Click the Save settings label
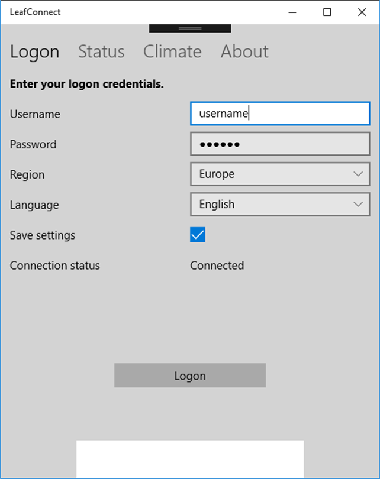Image resolution: width=380 pixels, height=479 pixels. (x=43, y=235)
